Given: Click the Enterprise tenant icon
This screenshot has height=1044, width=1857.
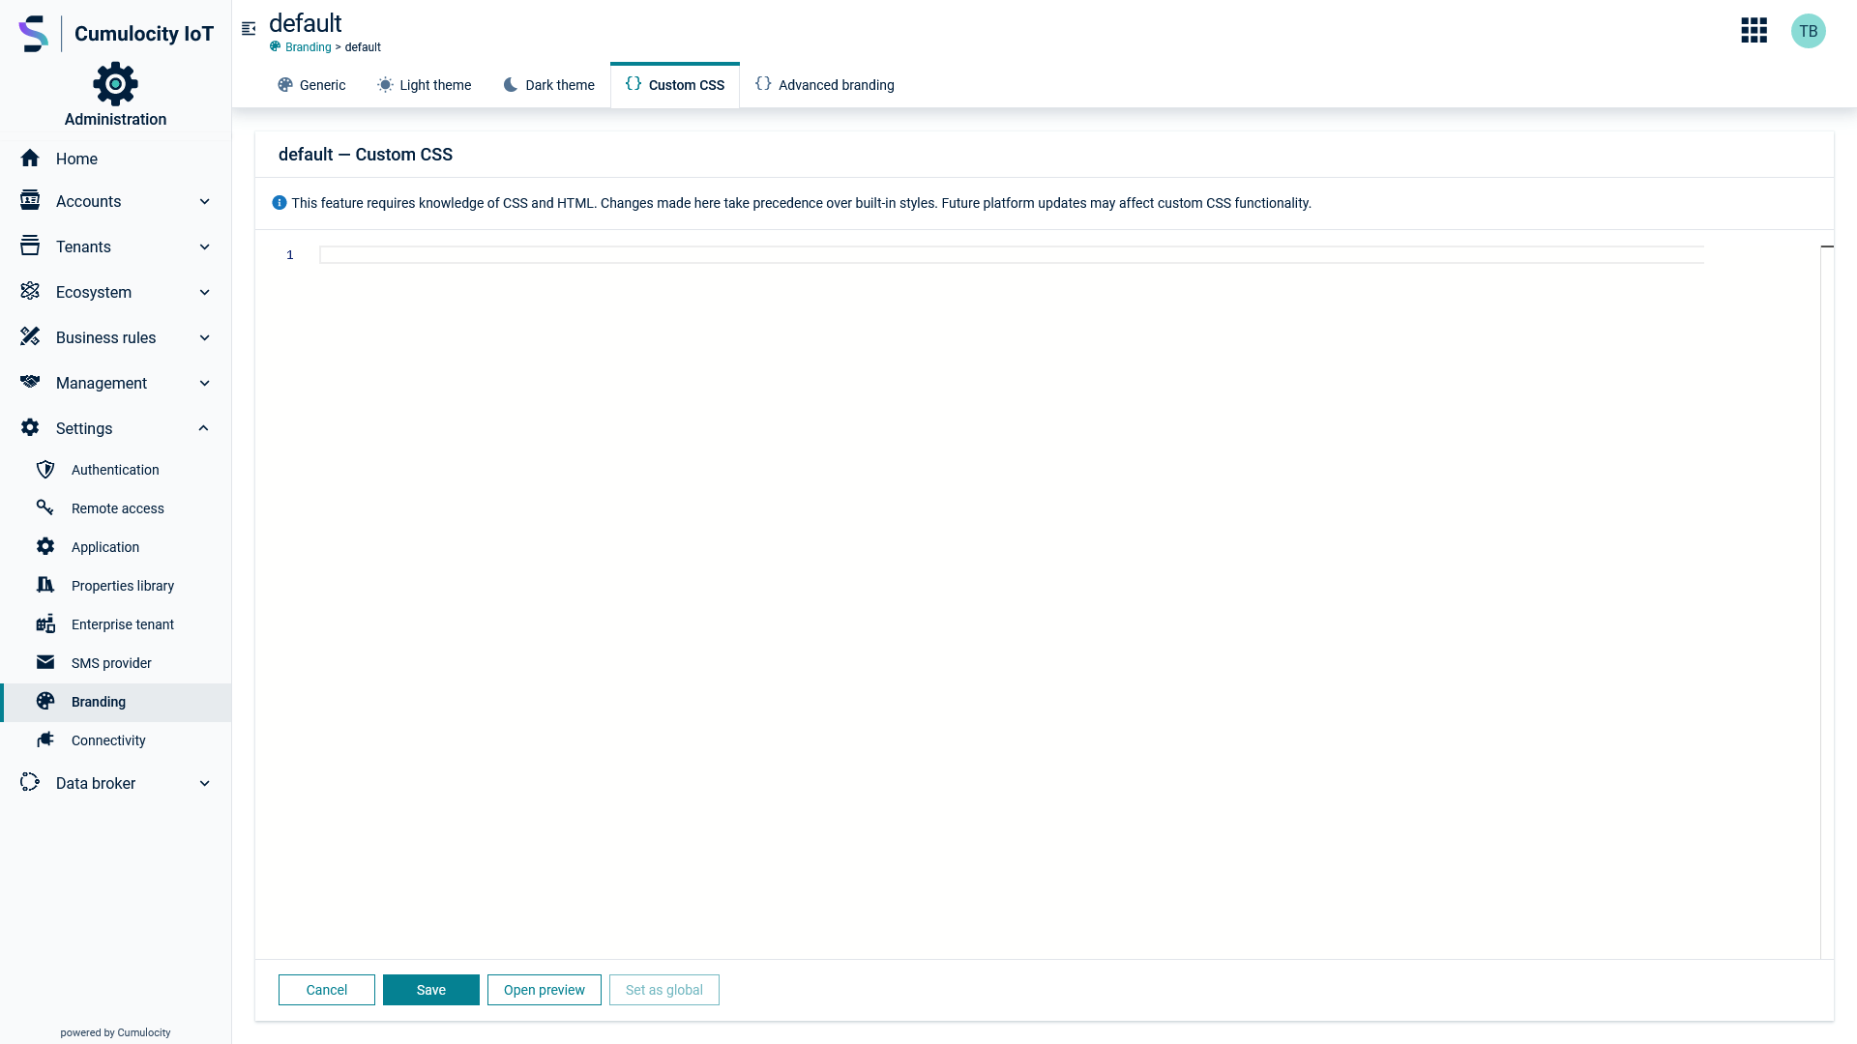Looking at the screenshot, I should click(x=45, y=623).
